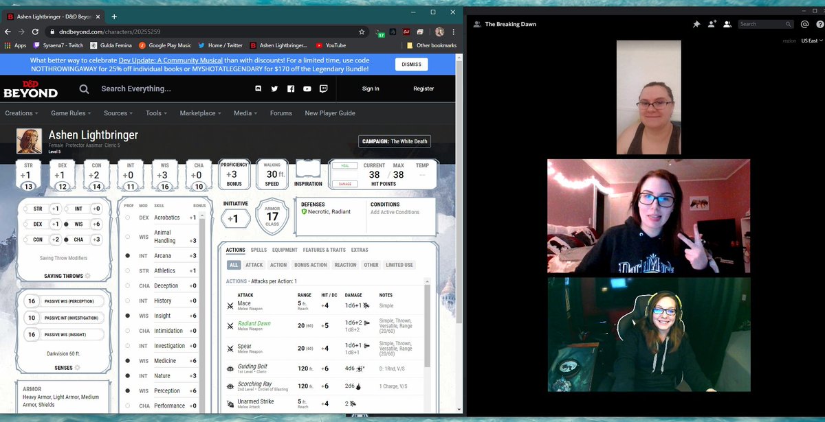Open the D&D Beyond Twitch icon
This screenshot has width=825, height=422.
click(323, 89)
